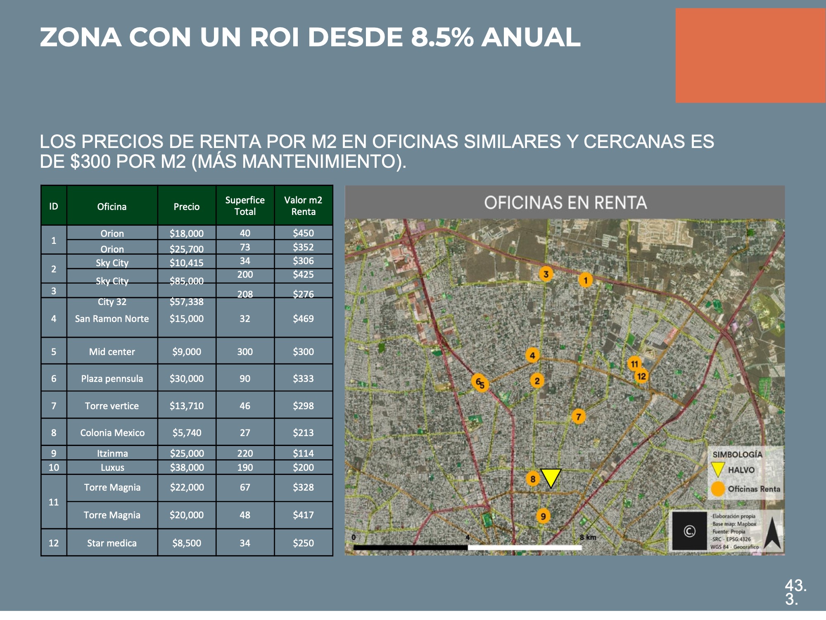Click map marker number 12

click(641, 376)
